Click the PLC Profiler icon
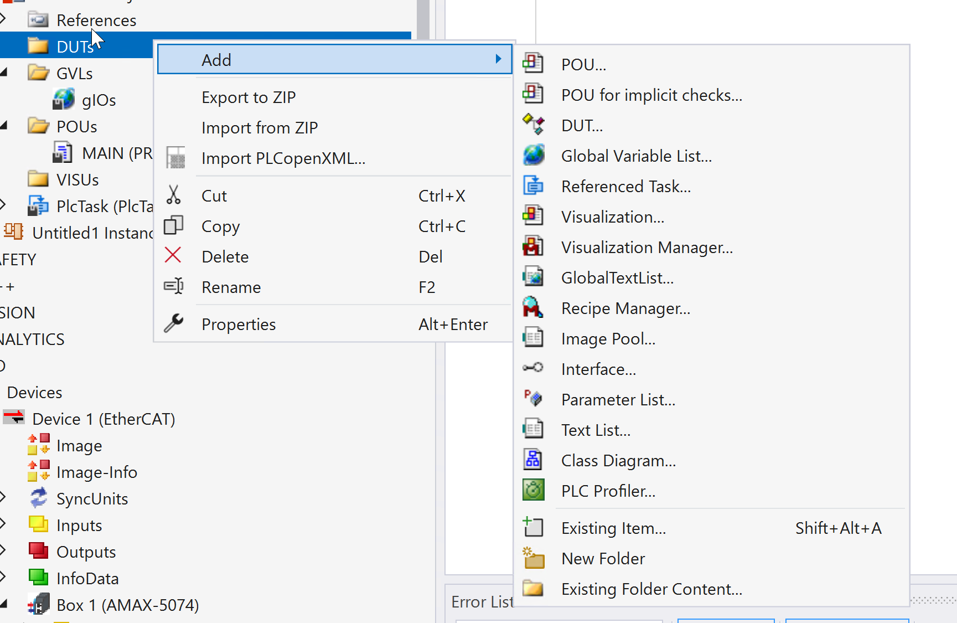957x623 pixels. pyautogui.click(x=533, y=491)
